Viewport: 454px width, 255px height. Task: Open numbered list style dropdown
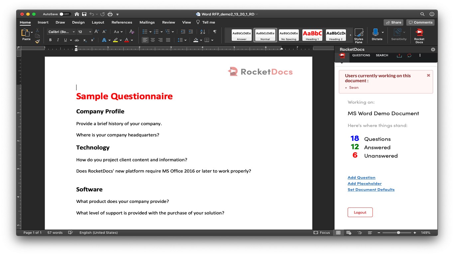(x=162, y=32)
